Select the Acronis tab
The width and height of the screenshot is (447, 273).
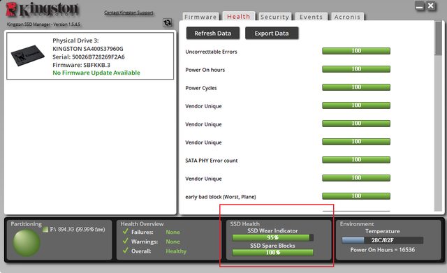point(347,17)
